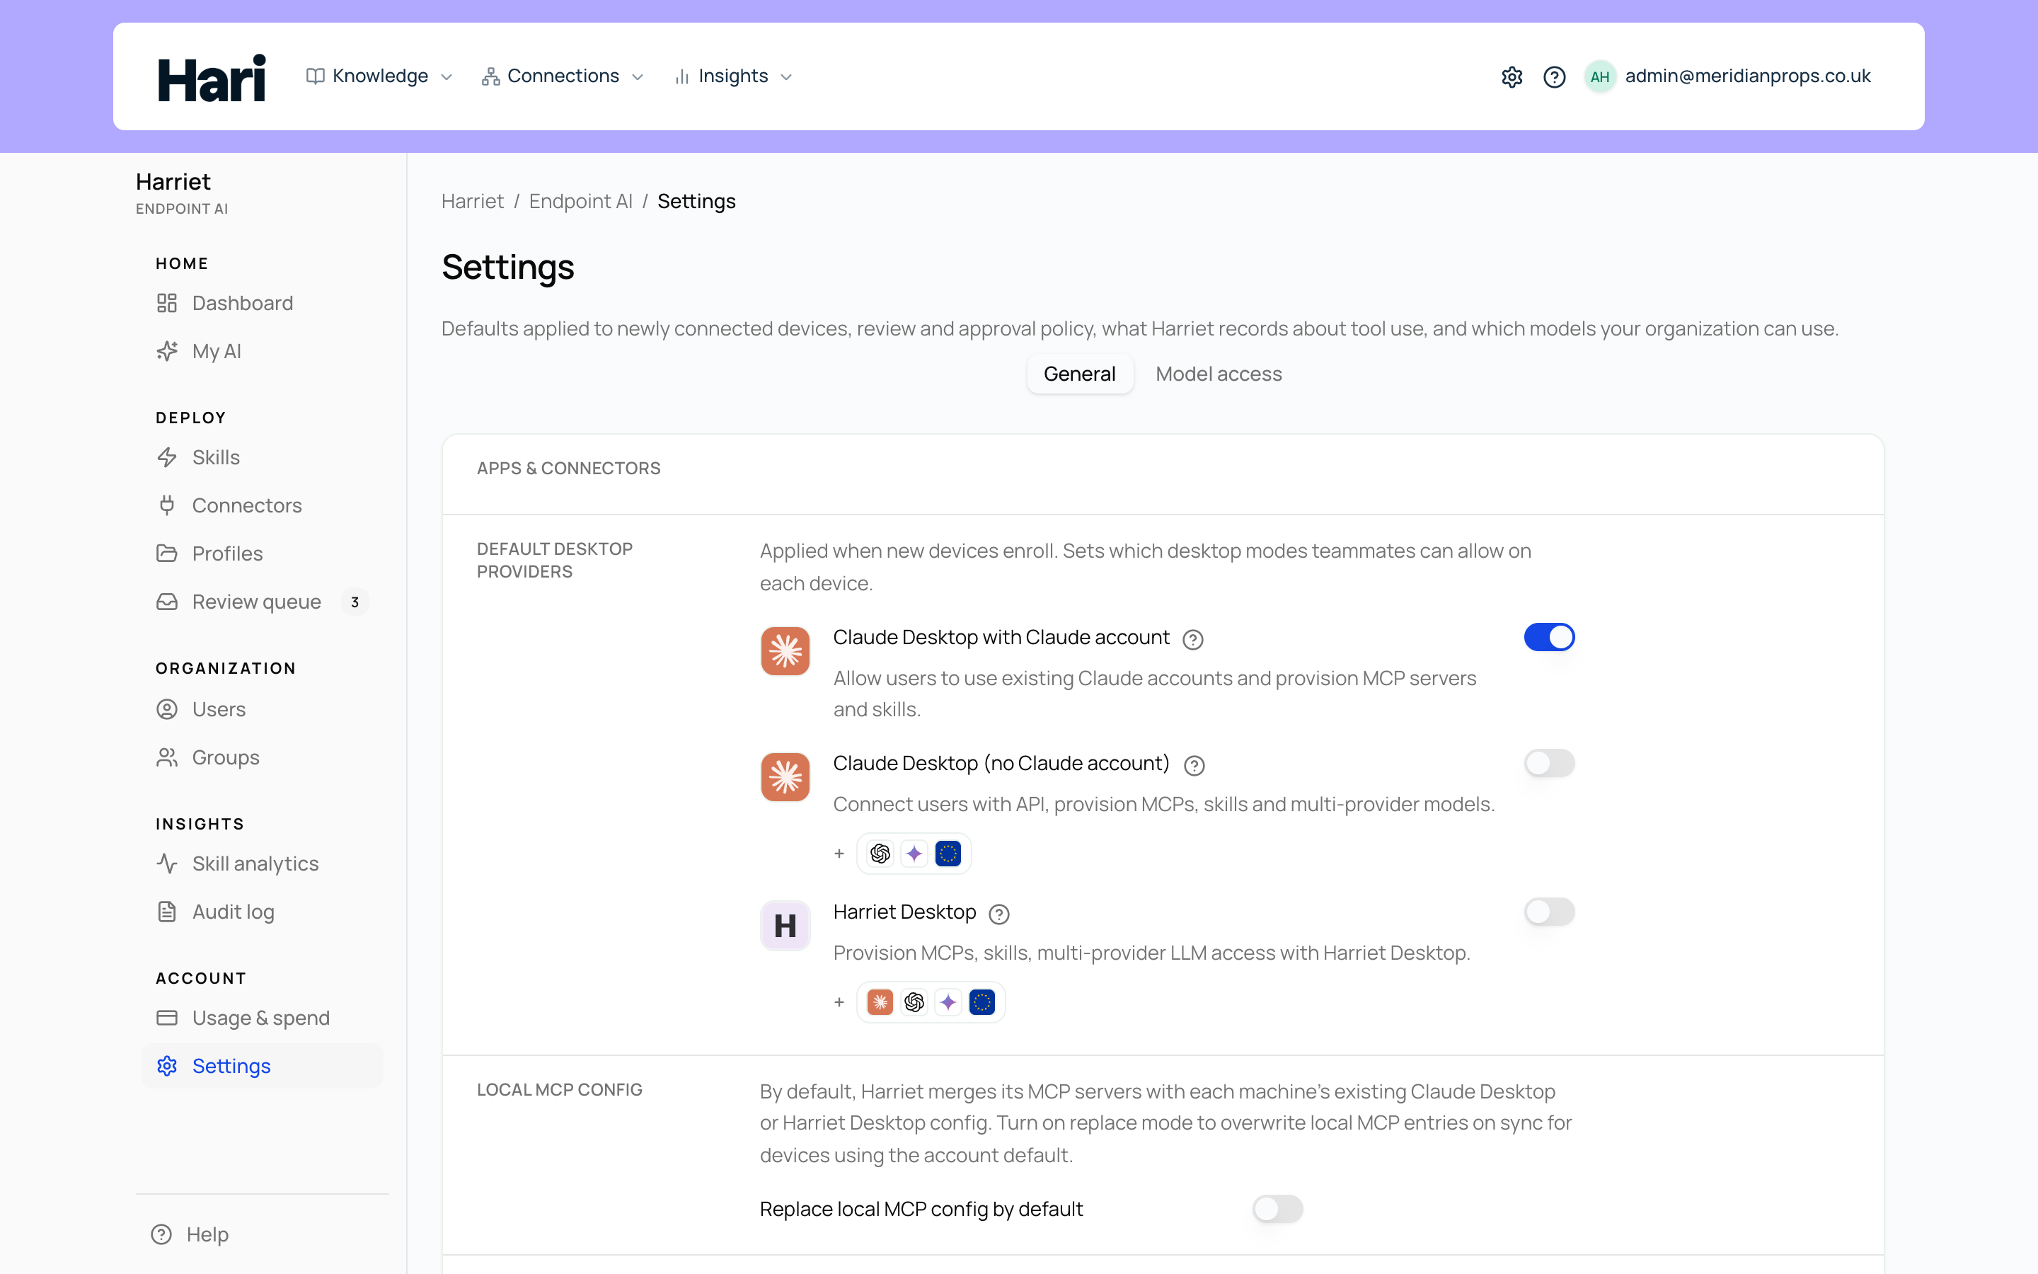Click the admin@meridianprops.co.uk account email
Viewport: 2038px width, 1274px height.
point(1747,76)
